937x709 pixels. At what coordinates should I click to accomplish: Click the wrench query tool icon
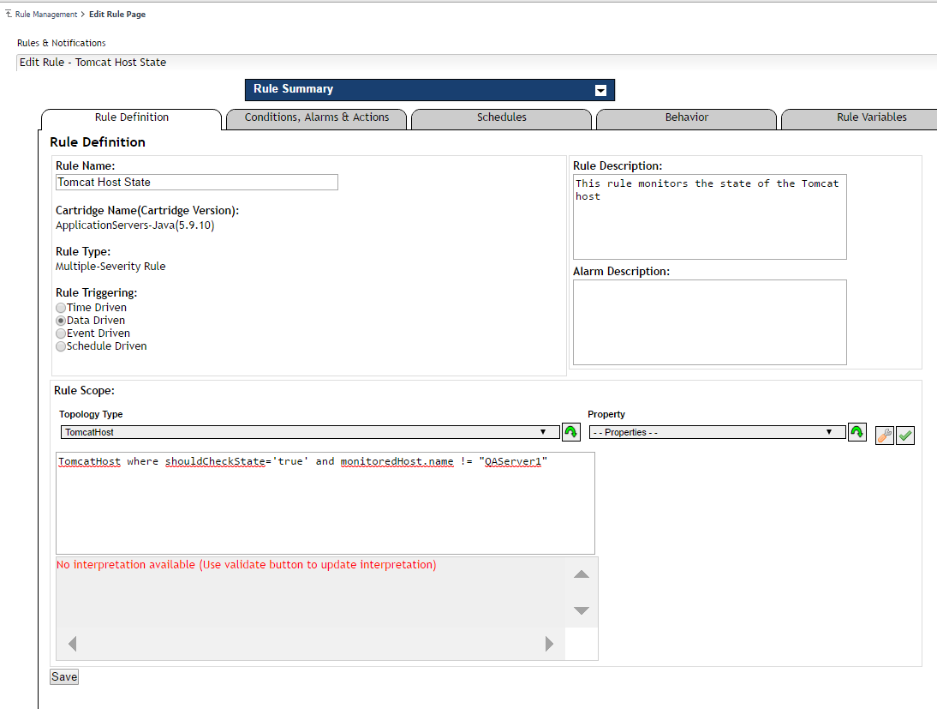(885, 436)
